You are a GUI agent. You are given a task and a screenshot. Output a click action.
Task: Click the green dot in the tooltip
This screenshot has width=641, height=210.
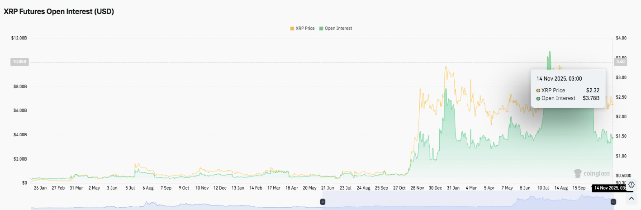click(538, 98)
